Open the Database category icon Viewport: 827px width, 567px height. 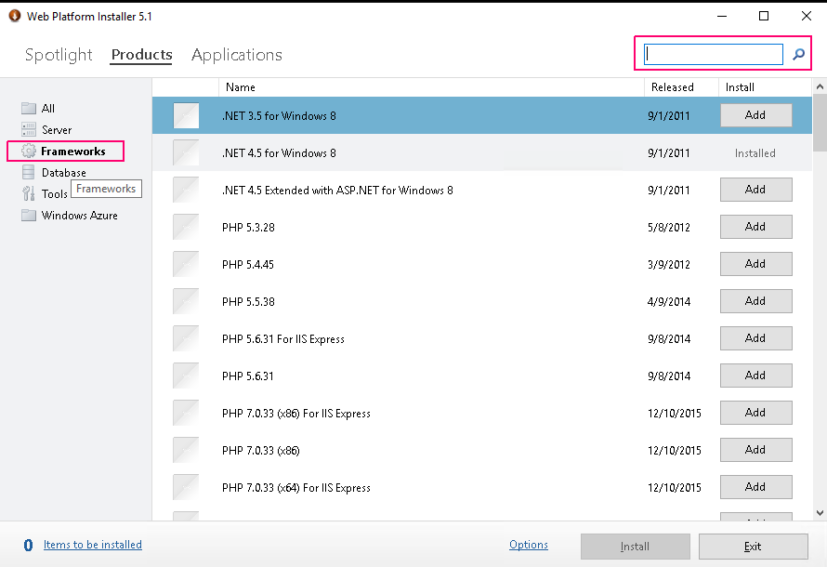pyautogui.click(x=29, y=173)
